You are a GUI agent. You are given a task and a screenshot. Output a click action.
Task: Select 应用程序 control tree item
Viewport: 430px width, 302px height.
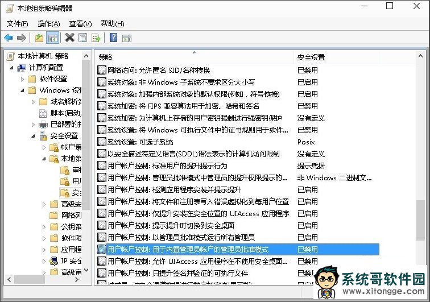(71, 249)
